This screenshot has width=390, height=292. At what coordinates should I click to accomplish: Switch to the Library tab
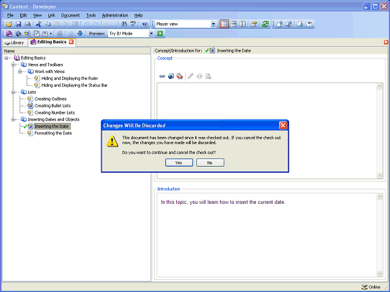(15, 43)
